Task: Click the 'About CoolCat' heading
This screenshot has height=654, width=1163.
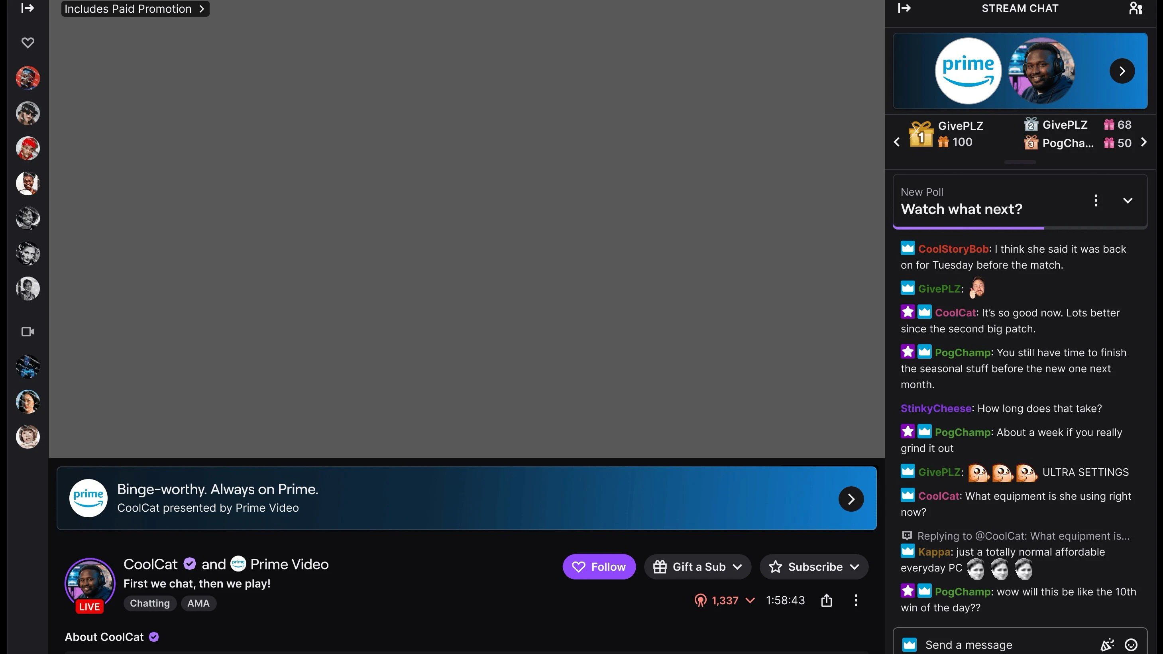Action: point(104,637)
